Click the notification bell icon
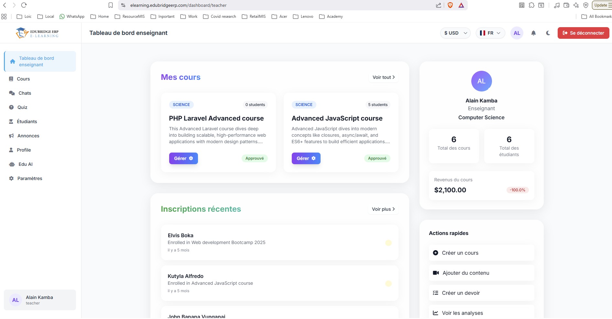Image resolution: width=612 pixels, height=319 pixels. coord(533,33)
